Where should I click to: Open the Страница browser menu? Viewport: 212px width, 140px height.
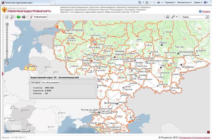click(170, 2)
